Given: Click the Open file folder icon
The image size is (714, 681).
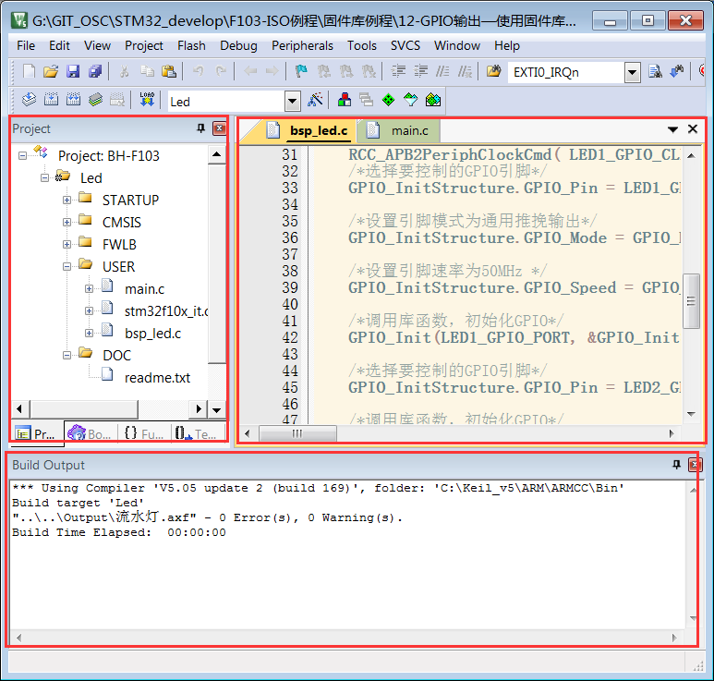Looking at the screenshot, I should (51, 72).
